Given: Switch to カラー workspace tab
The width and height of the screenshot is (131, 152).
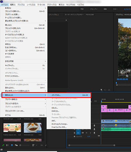Looking at the screenshot, I should (115, 9).
